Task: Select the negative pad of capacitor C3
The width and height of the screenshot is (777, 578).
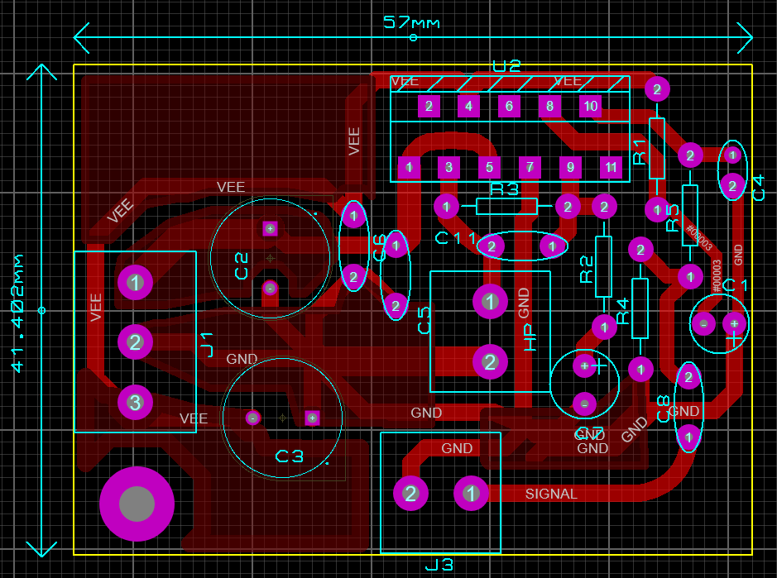Action: [252, 418]
